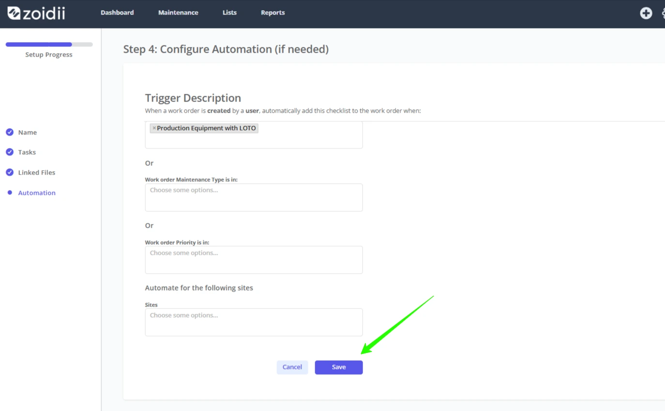The image size is (665, 411).
Task: Click the plus add icon in header
Action: 646,13
